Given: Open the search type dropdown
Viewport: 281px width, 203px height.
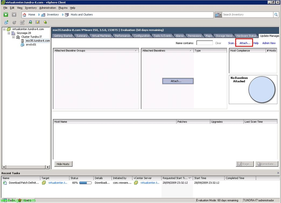Looking at the screenshot, I should click(x=218, y=15).
